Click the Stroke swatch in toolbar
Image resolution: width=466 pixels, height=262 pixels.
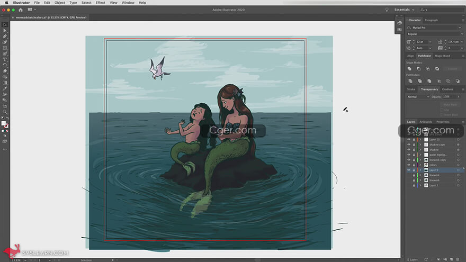click(6, 126)
